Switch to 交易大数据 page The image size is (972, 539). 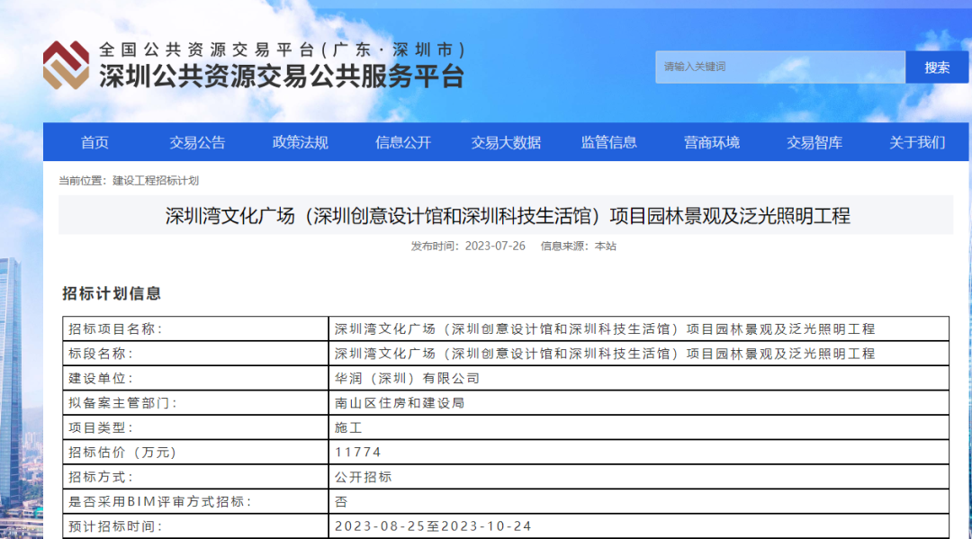(506, 142)
